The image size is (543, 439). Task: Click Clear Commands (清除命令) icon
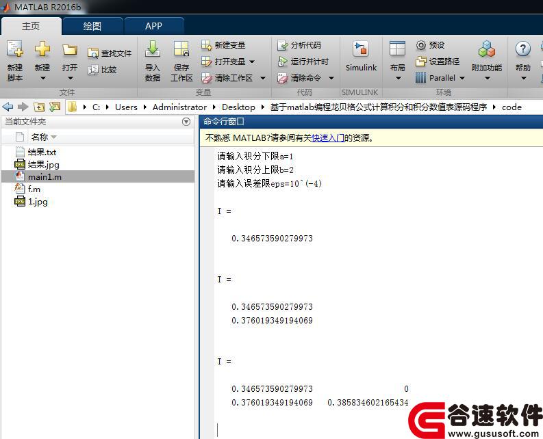pyautogui.click(x=283, y=78)
